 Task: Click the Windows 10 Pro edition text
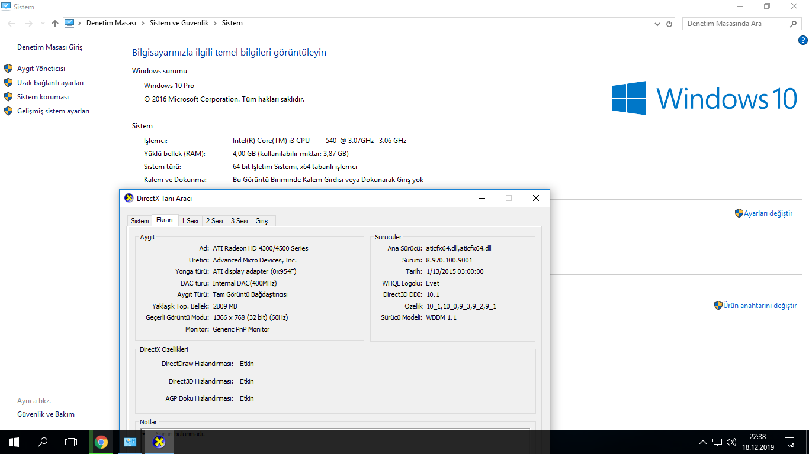[169, 86]
